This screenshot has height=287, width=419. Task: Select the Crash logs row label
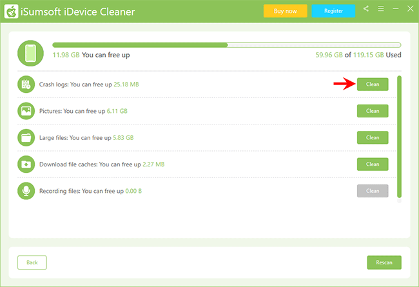pyautogui.click(x=89, y=84)
